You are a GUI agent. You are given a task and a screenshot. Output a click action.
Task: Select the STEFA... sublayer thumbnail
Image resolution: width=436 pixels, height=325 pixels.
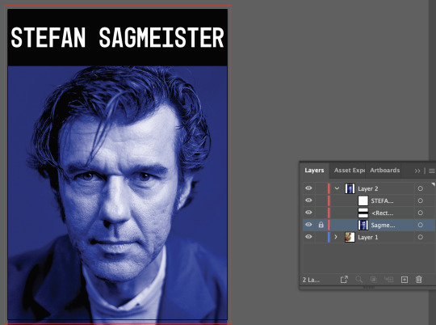point(363,200)
